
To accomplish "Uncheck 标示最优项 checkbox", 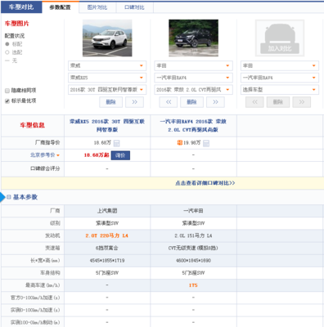I will (7, 101).
